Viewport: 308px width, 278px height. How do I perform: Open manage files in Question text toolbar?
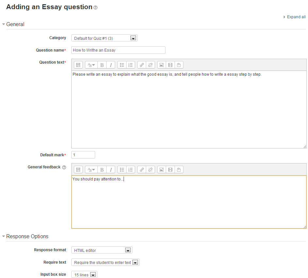179,65
